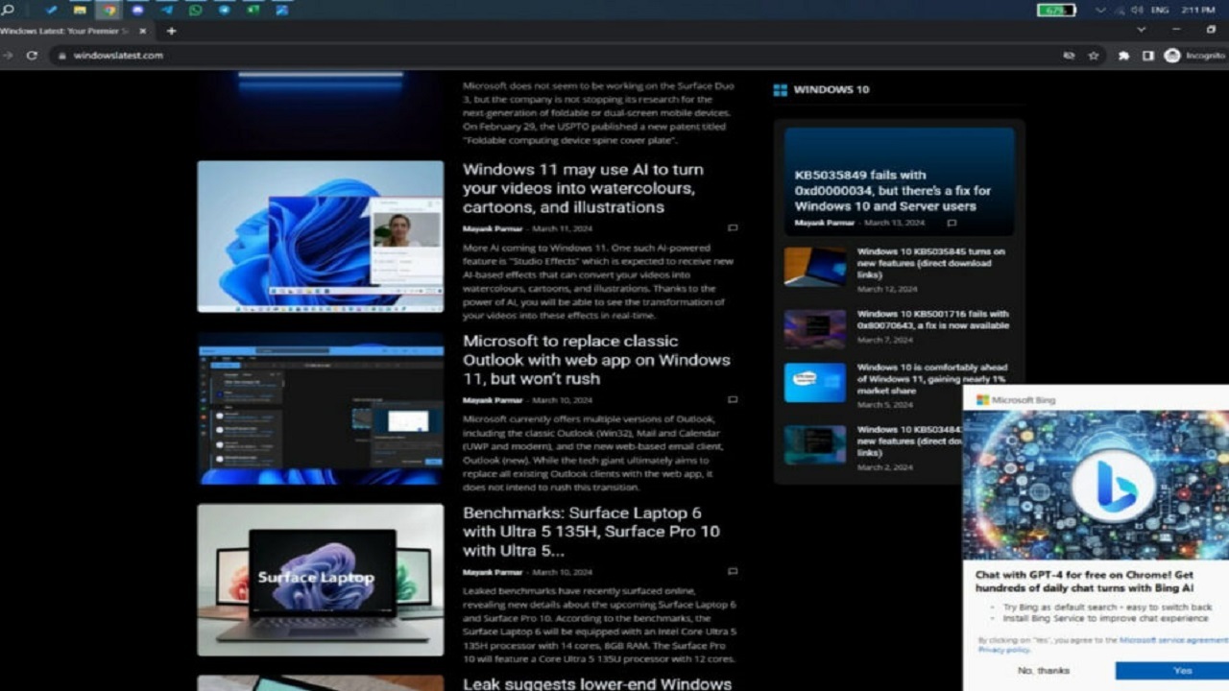This screenshot has height=691, width=1229.
Task: Open comments icon for the AI videos article
Action: tap(733, 228)
